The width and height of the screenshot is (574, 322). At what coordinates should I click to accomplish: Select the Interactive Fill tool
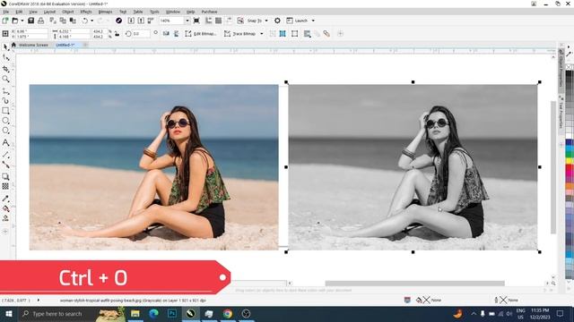[5, 208]
